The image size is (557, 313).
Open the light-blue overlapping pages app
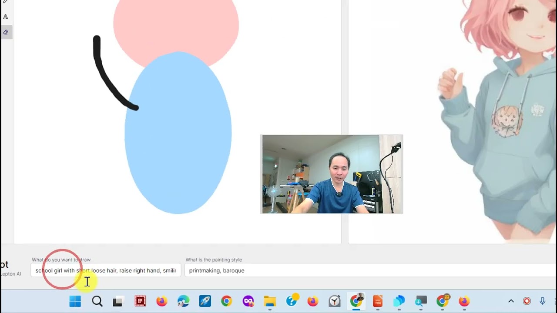click(x=399, y=301)
